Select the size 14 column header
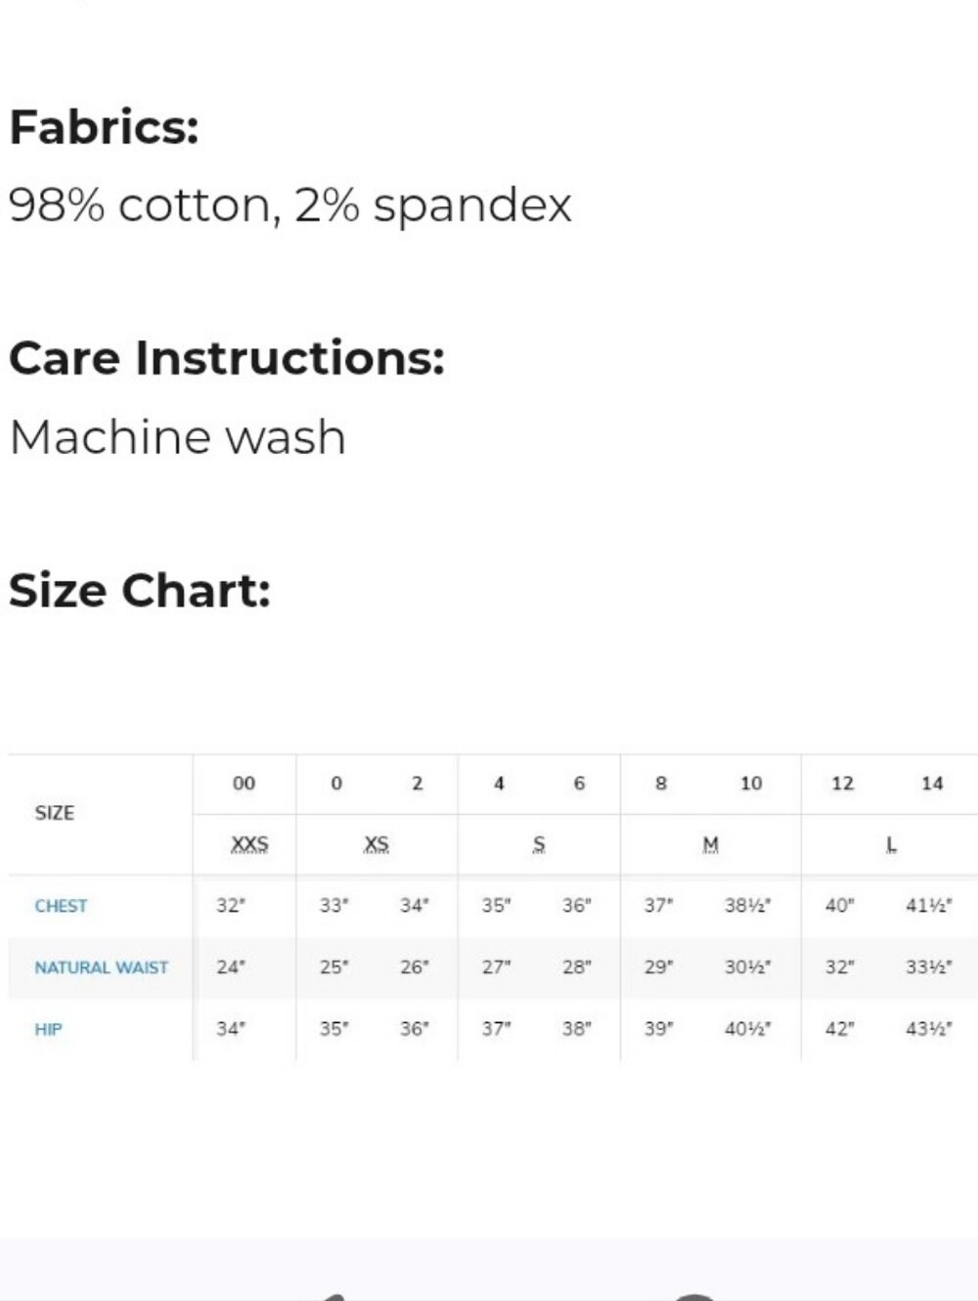Screen dimensions: 978x1301 pos(932,784)
